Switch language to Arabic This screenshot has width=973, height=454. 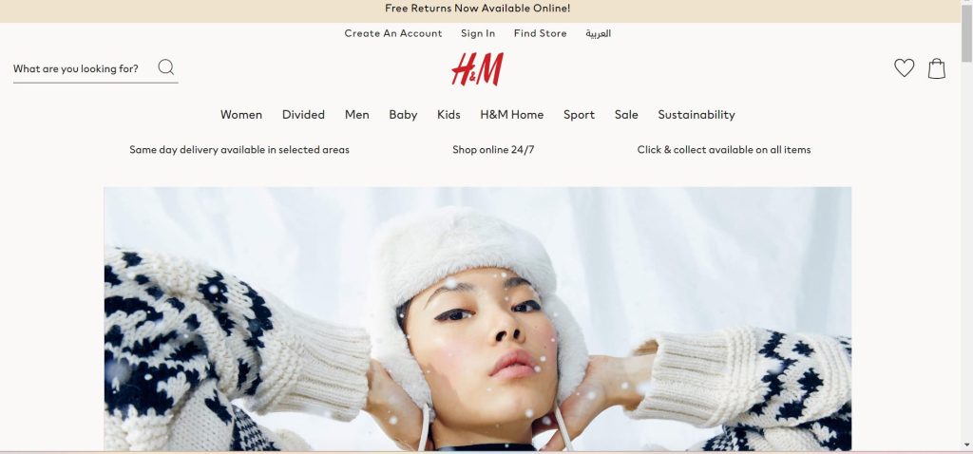tap(599, 33)
